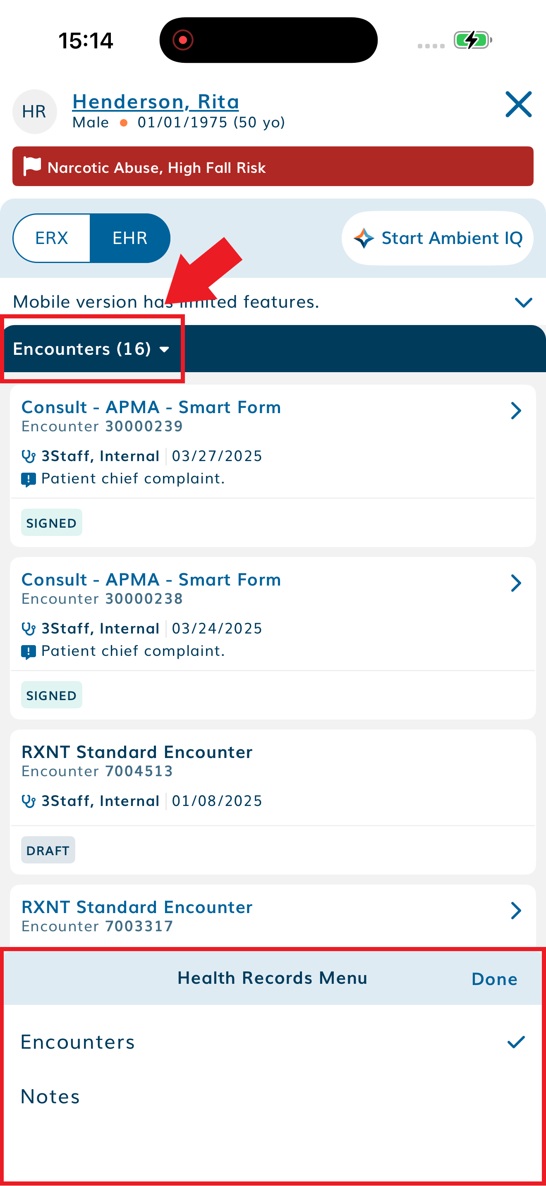546x1186 pixels.
Task: Select EHR mode
Action: tap(130, 237)
